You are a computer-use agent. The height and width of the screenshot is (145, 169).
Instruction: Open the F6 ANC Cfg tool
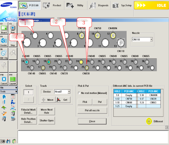pos(4,54)
